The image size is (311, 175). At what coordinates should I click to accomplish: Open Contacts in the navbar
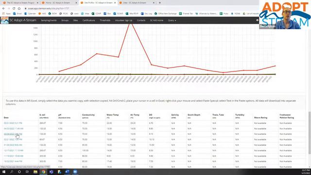pyautogui.click(x=141, y=20)
